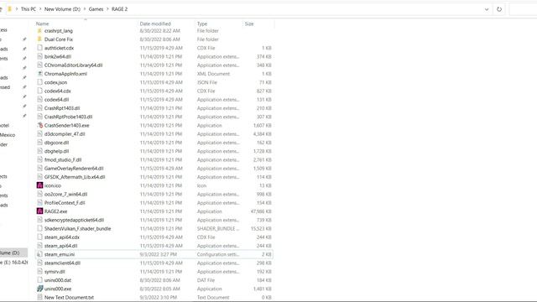Click the crashrpt_lang folder icon
The image size is (537, 302).
tap(39, 30)
